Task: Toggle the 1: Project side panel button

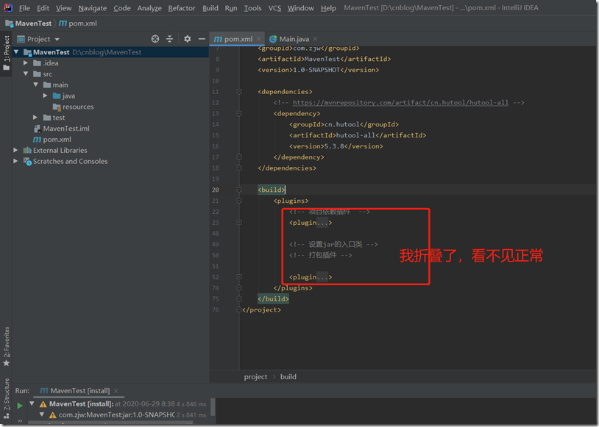Action: click(x=7, y=52)
